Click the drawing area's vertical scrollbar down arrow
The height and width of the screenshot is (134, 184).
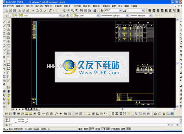pos(177,106)
